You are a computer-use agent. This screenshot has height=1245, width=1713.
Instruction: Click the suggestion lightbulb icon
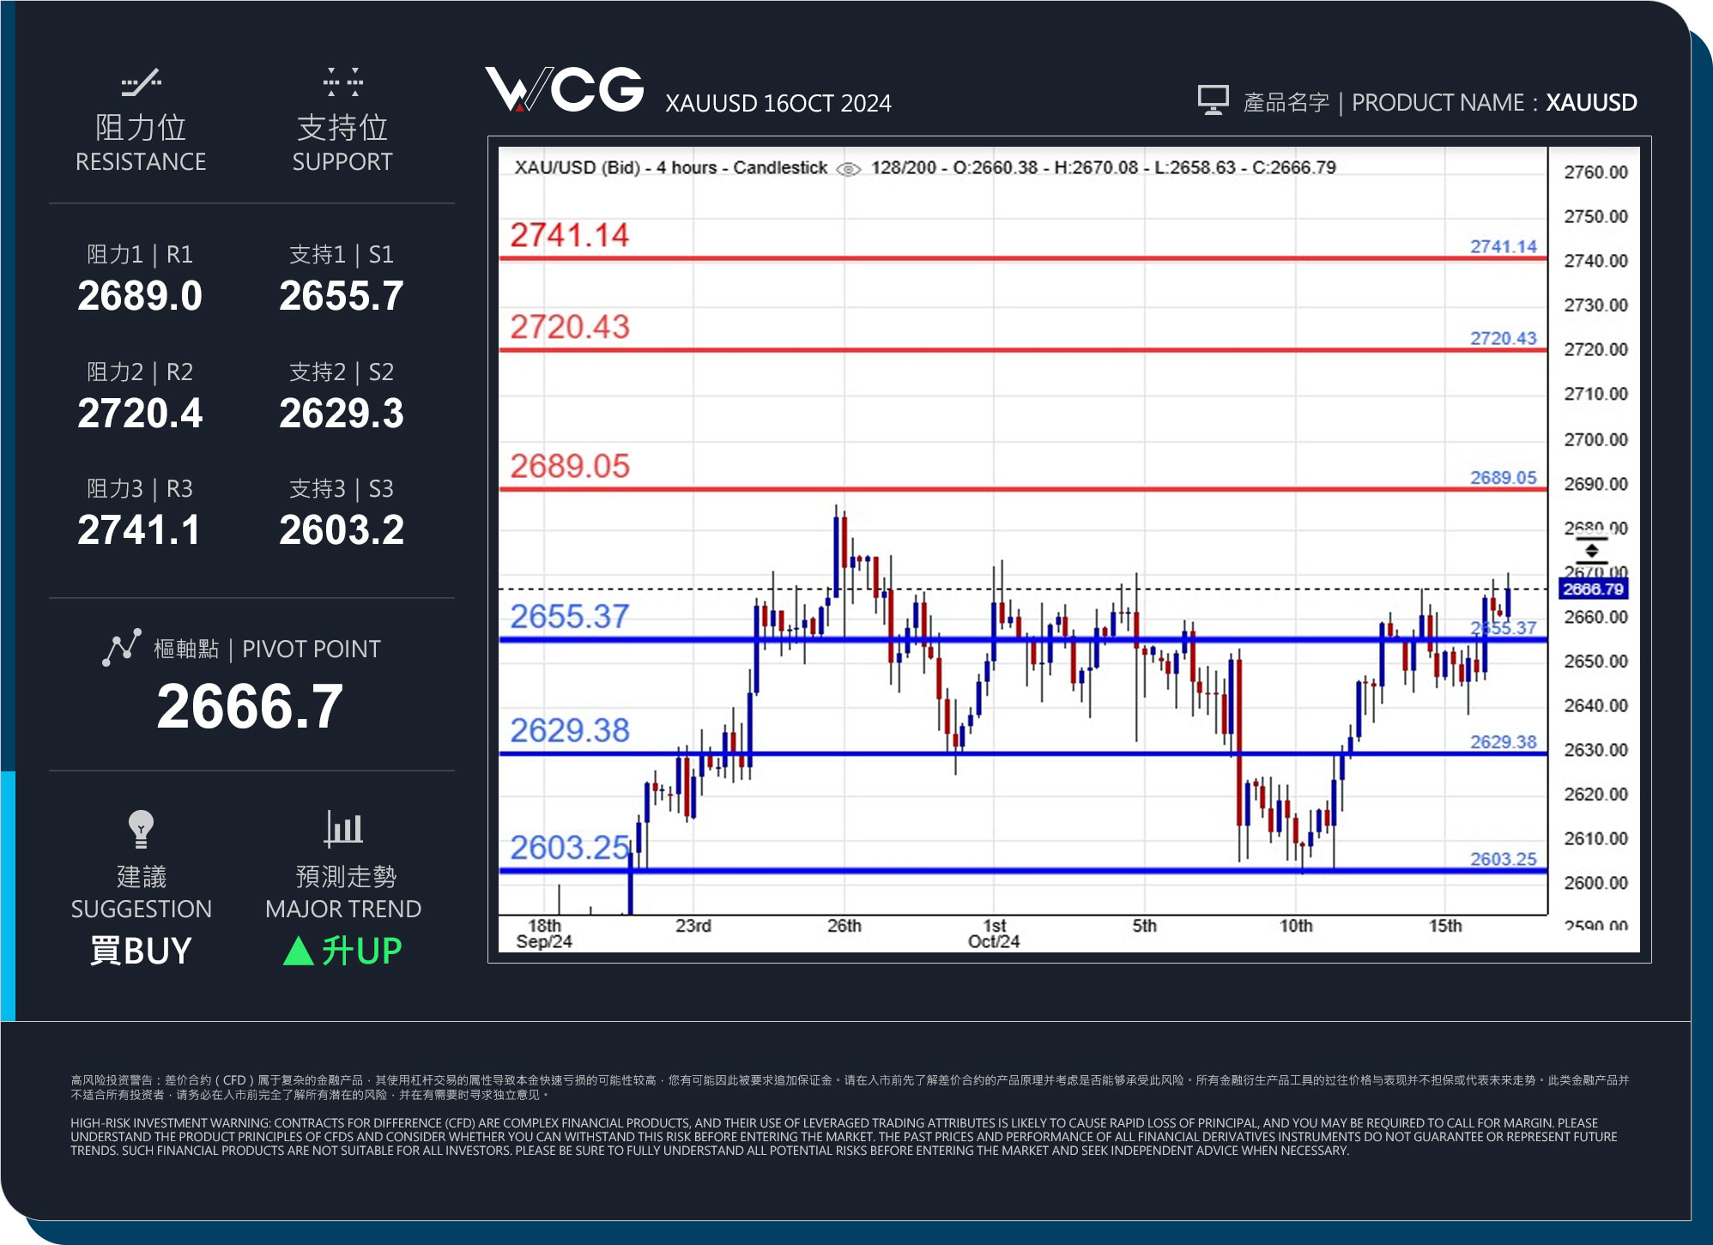click(x=141, y=829)
